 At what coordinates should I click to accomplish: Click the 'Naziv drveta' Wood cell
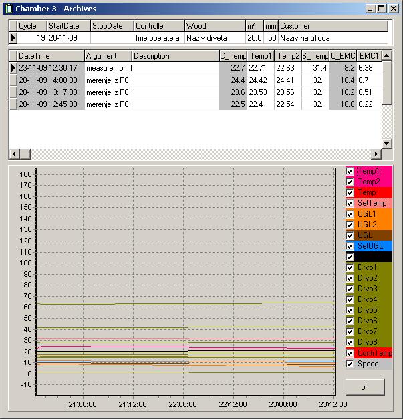[x=215, y=38]
